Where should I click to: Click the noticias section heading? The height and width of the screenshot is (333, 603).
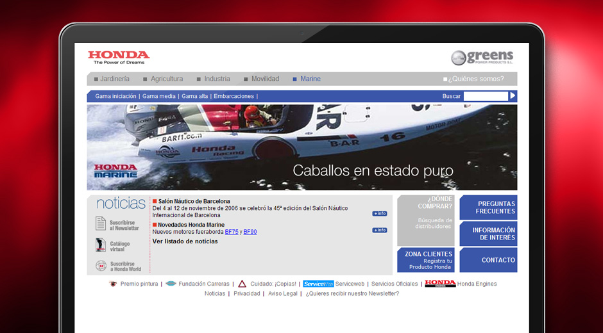pos(121,203)
